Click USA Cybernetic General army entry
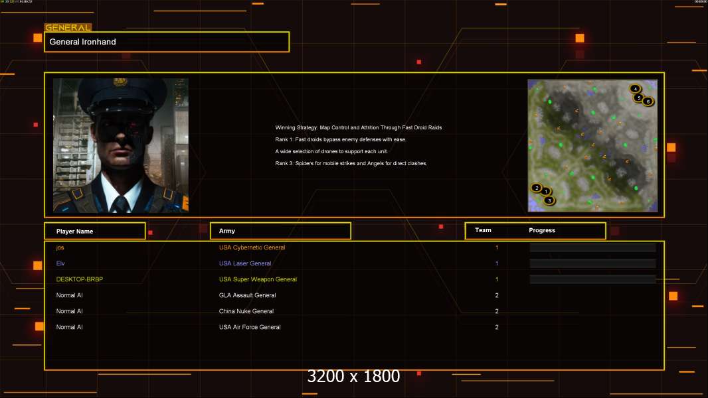Image resolution: width=708 pixels, height=398 pixels. tap(252, 247)
